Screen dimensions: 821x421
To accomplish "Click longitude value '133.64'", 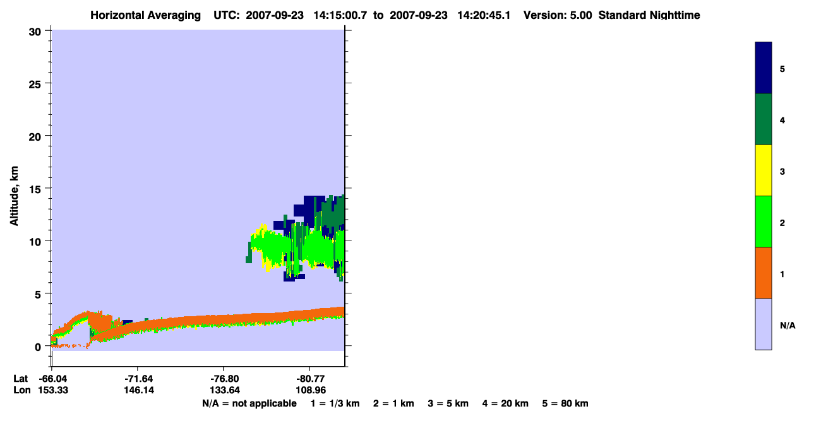I will [224, 390].
